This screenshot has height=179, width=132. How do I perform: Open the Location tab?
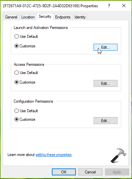tap(28, 17)
